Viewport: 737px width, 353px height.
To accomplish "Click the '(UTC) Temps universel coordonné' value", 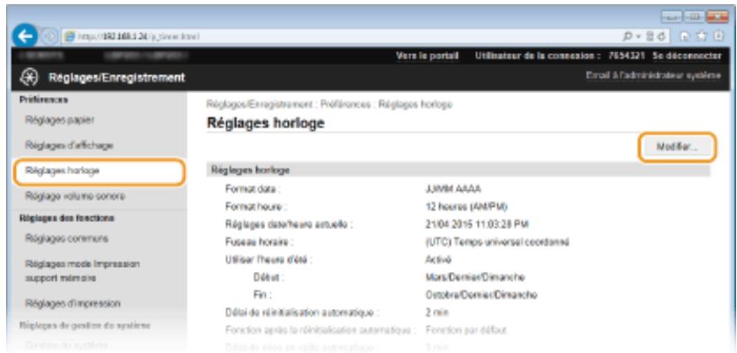I will pos(496,242).
